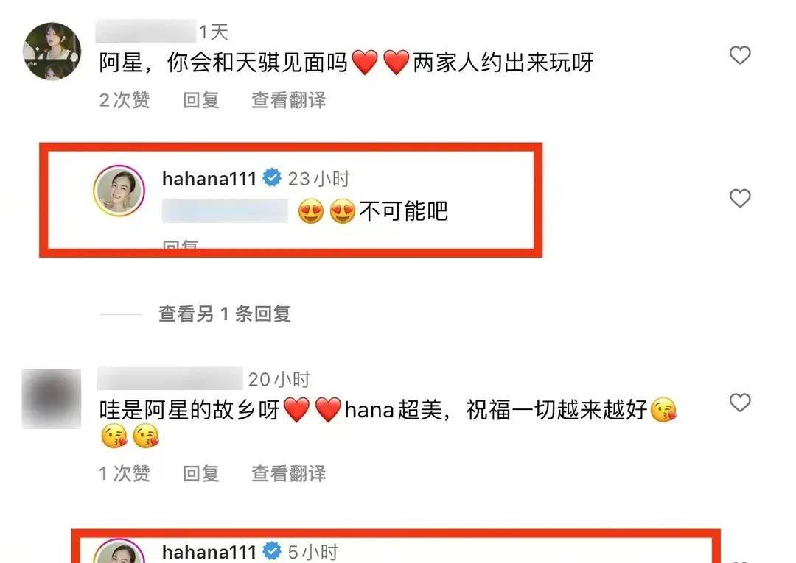This screenshot has height=563, width=796.
Task: Like the comment about 天骐见面
Action: click(740, 55)
